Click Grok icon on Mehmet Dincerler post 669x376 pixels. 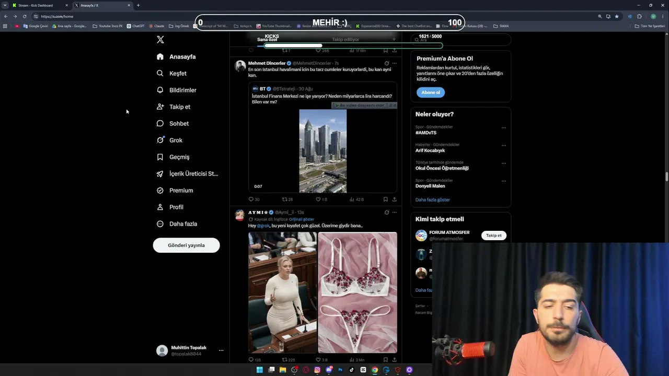click(x=387, y=63)
